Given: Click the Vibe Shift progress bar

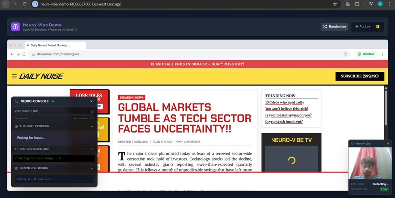Looking at the screenshot, I should (54, 115).
